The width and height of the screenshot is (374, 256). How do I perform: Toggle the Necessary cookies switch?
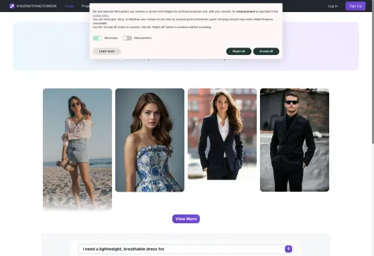coord(97,38)
